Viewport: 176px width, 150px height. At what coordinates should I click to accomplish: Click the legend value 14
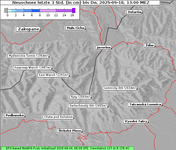[64, 15]
